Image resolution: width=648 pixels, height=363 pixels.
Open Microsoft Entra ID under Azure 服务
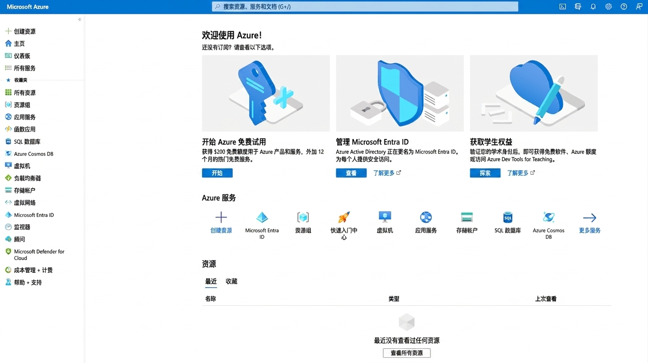262,225
